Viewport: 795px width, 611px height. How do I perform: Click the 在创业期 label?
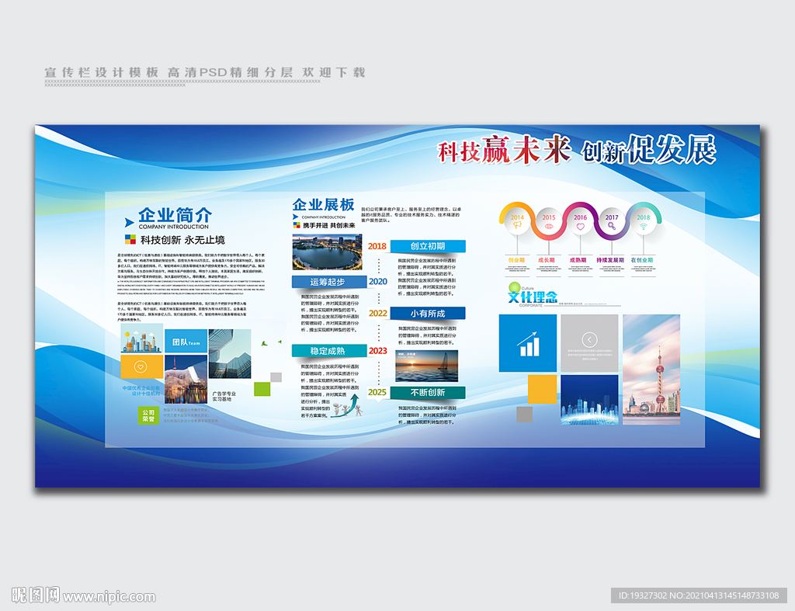pos(642,260)
